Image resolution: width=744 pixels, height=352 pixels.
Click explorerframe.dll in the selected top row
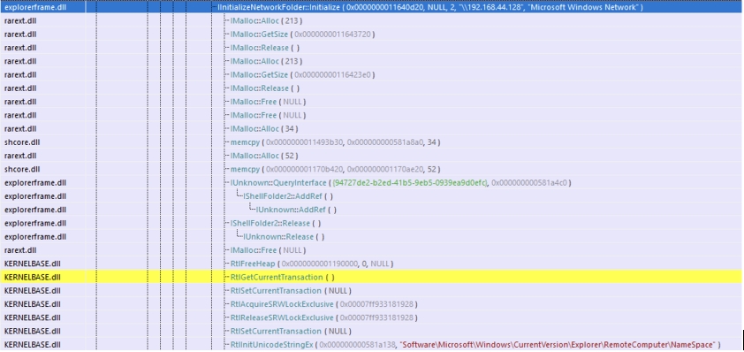[35, 7]
